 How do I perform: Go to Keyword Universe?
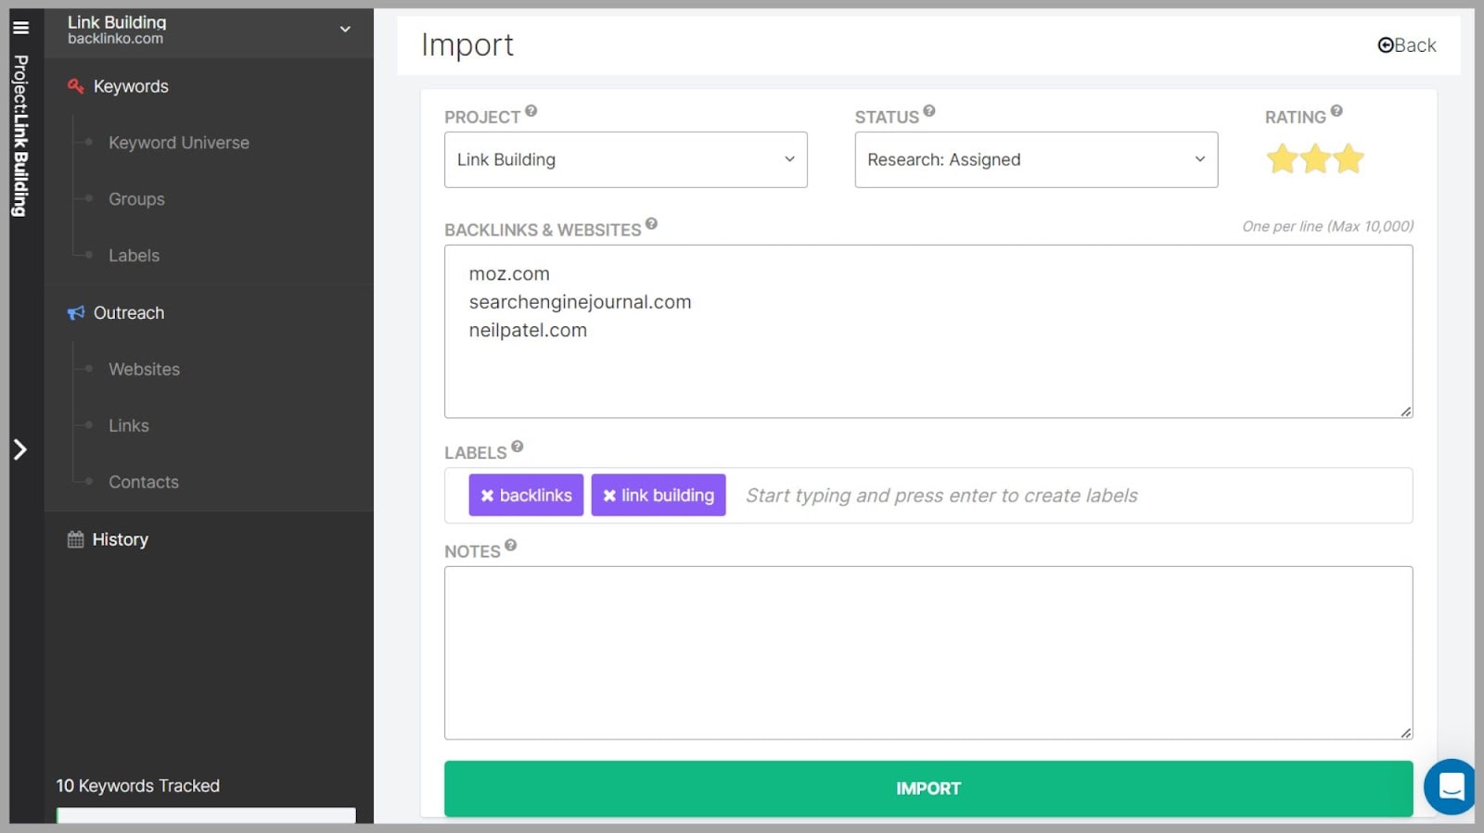pos(178,143)
